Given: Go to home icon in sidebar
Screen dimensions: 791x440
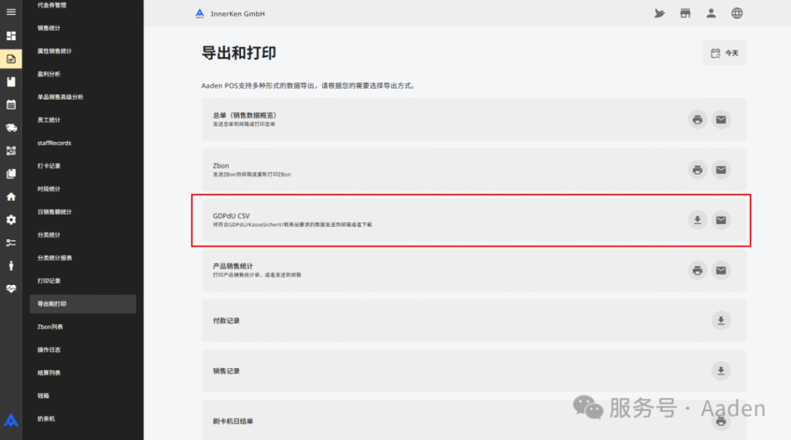Looking at the screenshot, I should click(x=11, y=196).
